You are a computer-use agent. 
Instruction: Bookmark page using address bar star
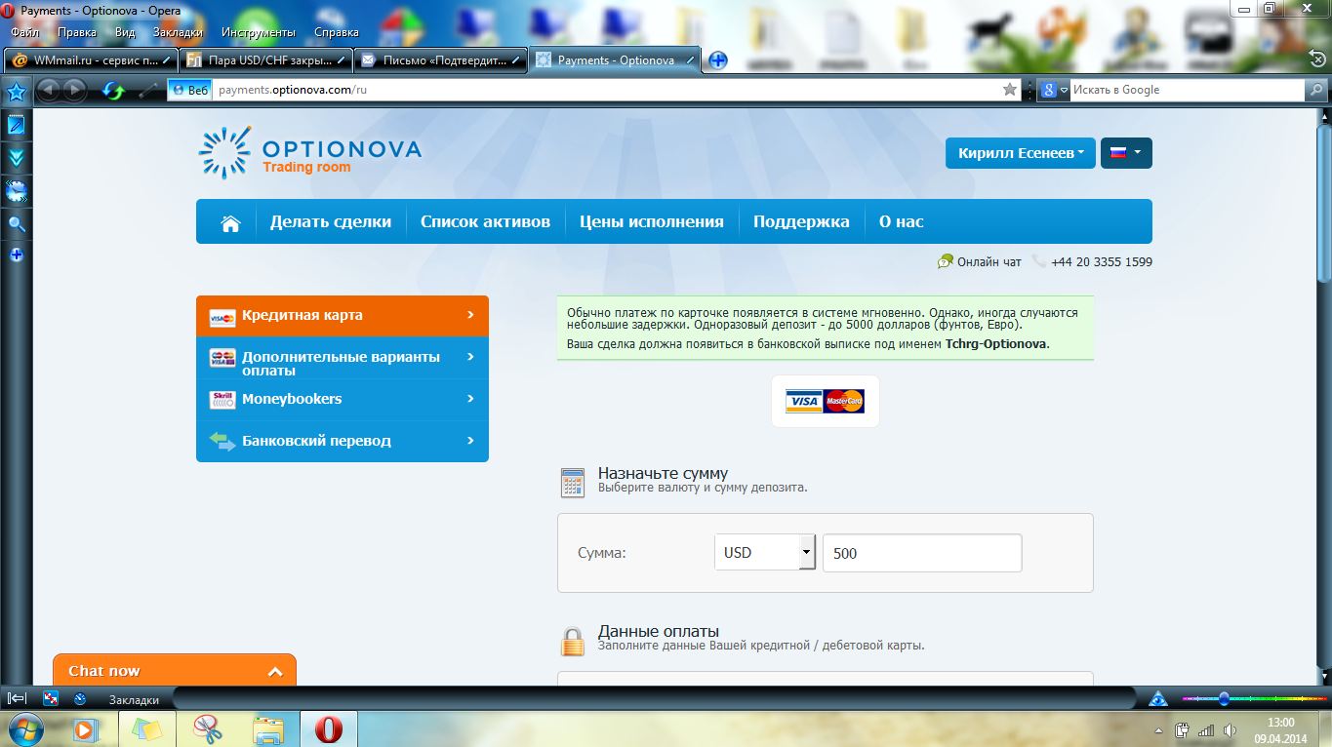point(1010,90)
